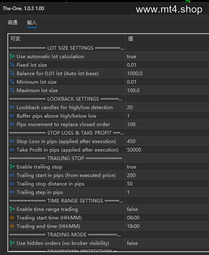This screenshot has width=209, height=255.
Task: Click the ½ icon next to Fixed lot size
Action: (12, 65)
